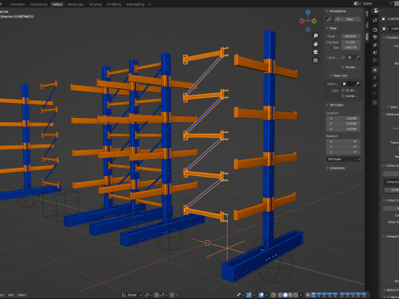Screen dimensions: 399x299
Task: Open the Object menu in viewport header
Action: (22, 295)
